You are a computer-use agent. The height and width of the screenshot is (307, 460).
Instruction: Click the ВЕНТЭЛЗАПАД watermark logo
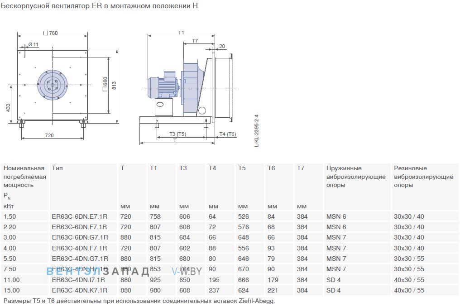point(98,271)
